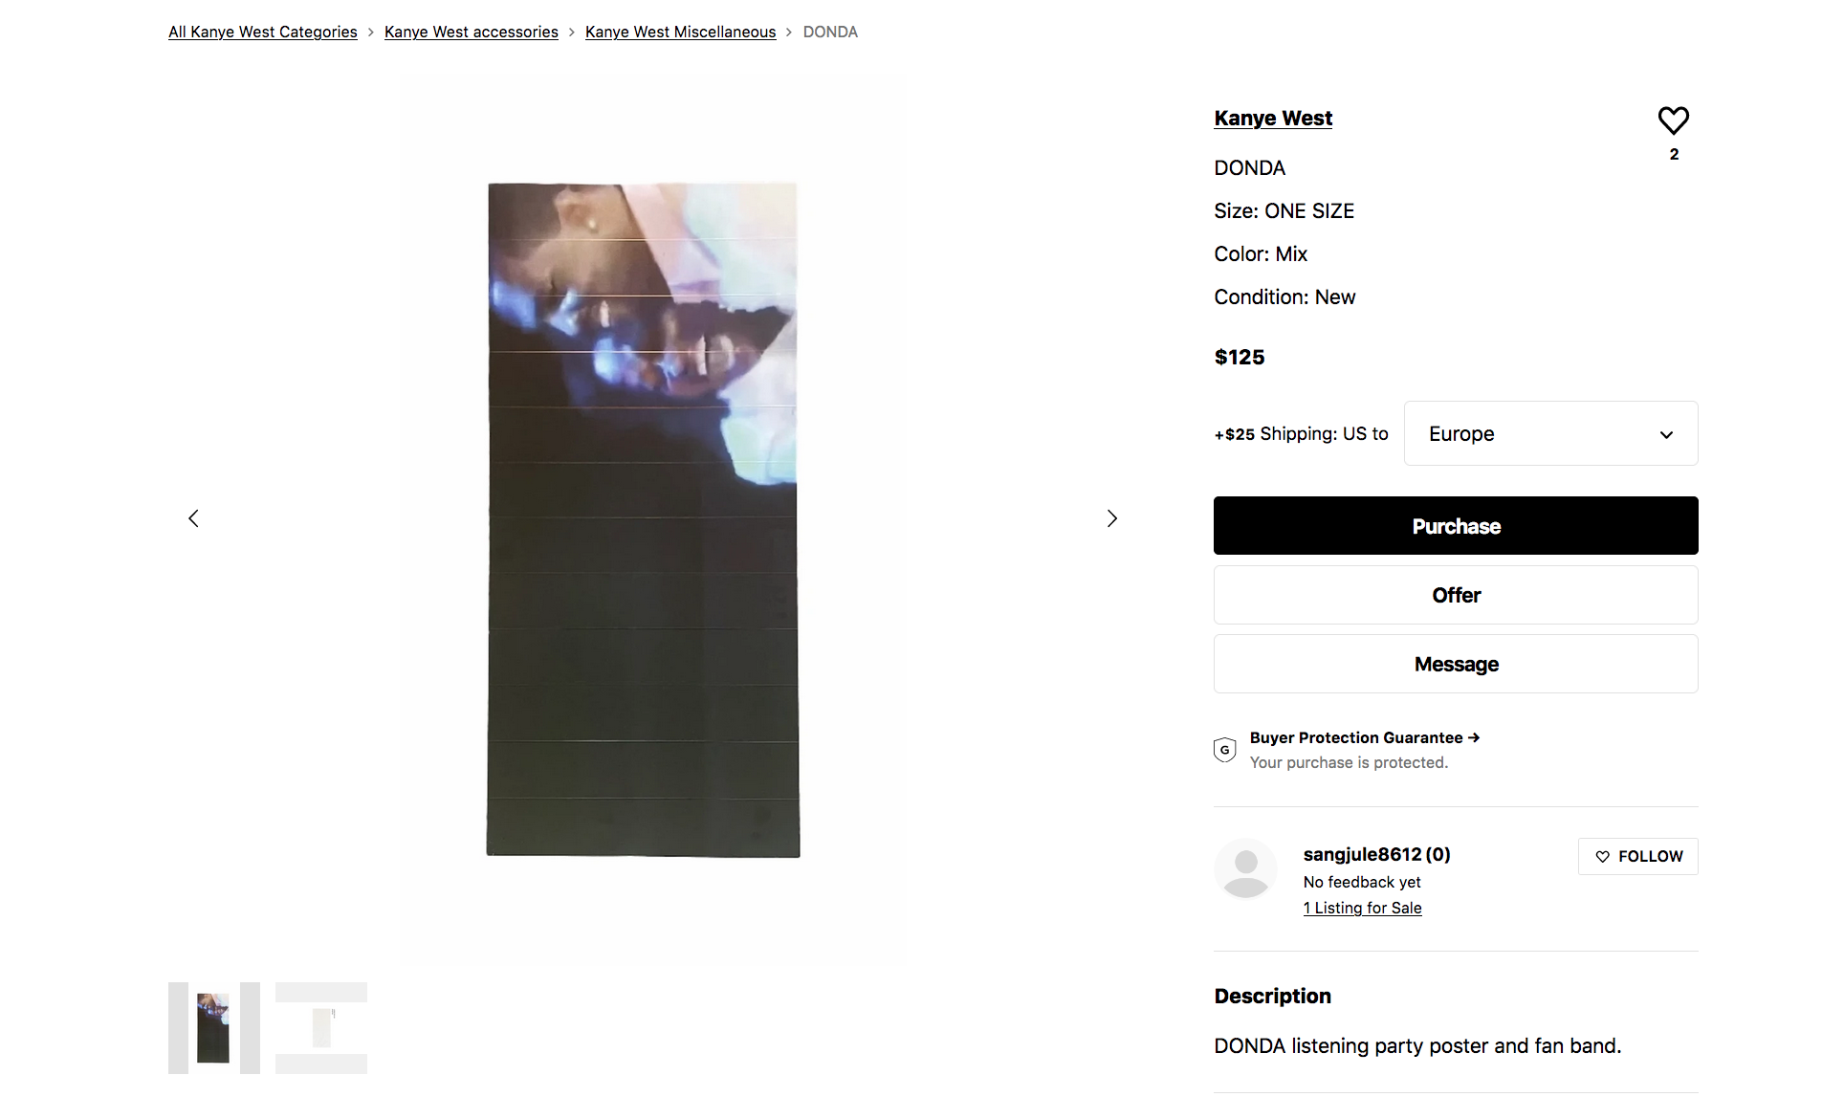Image resolution: width=1844 pixels, height=1119 pixels.
Task: Go to All Kanye West Categories breadcrumb
Action: 263,32
